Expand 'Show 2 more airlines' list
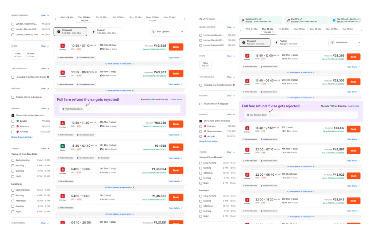The image size is (384, 232). click(22, 137)
